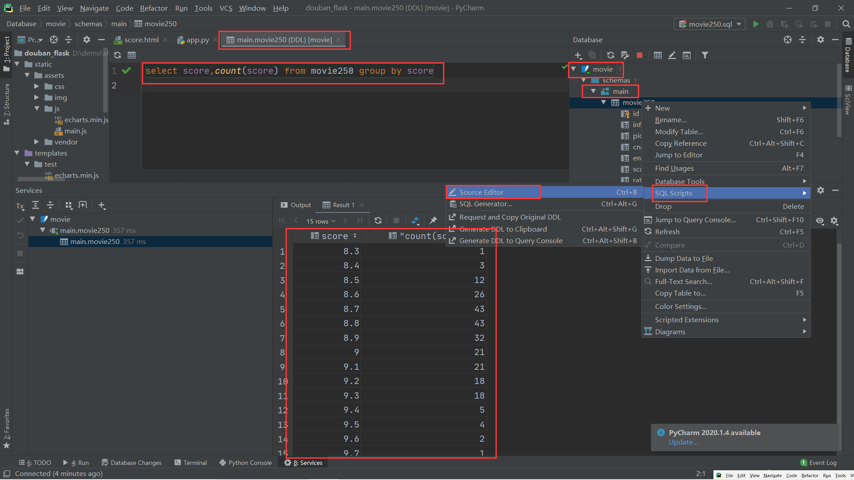Collapse the templates folder in project tree
Image resolution: width=854 pixels, height=480 pixels.
17,153
